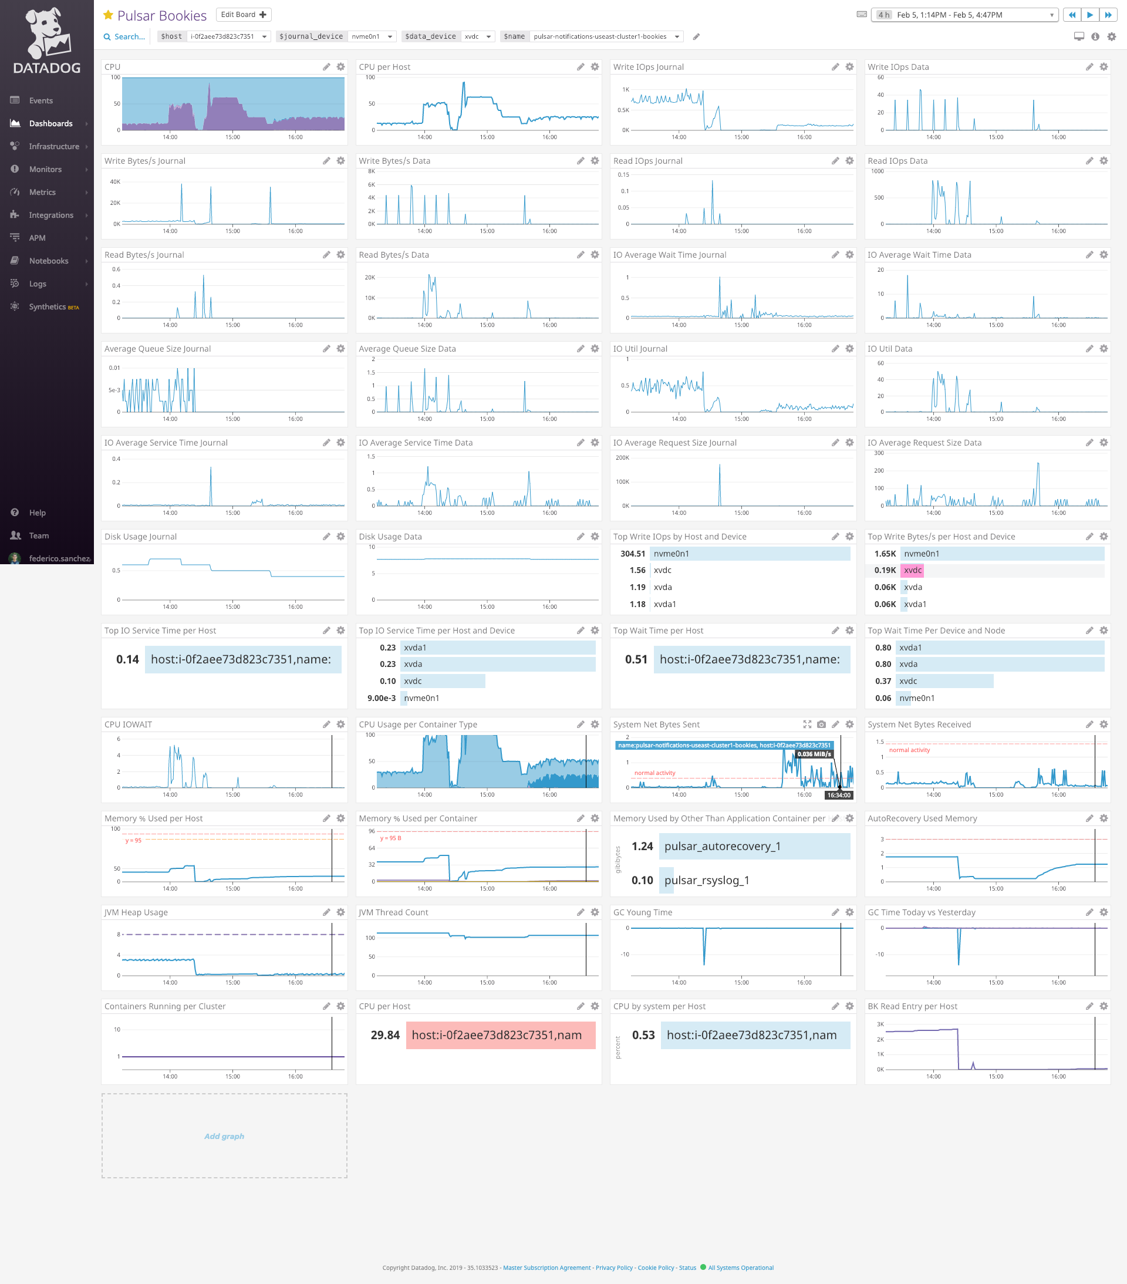The width and height of the screenshot is (1127, 1284).
Task: Open gear for IO Util Journal graph
Action: coord(849,349)
